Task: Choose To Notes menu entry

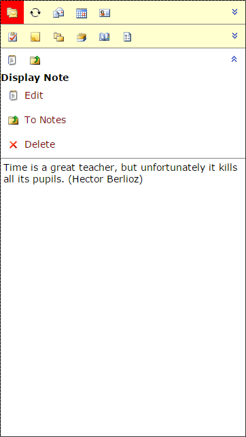Action: click(46, 120)
